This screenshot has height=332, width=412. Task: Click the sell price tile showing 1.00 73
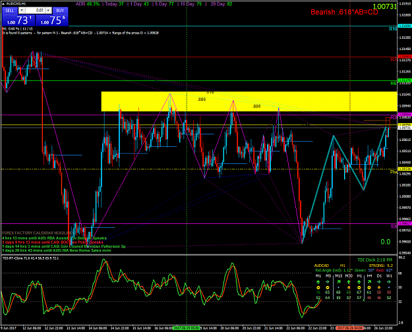coord(18,20)
